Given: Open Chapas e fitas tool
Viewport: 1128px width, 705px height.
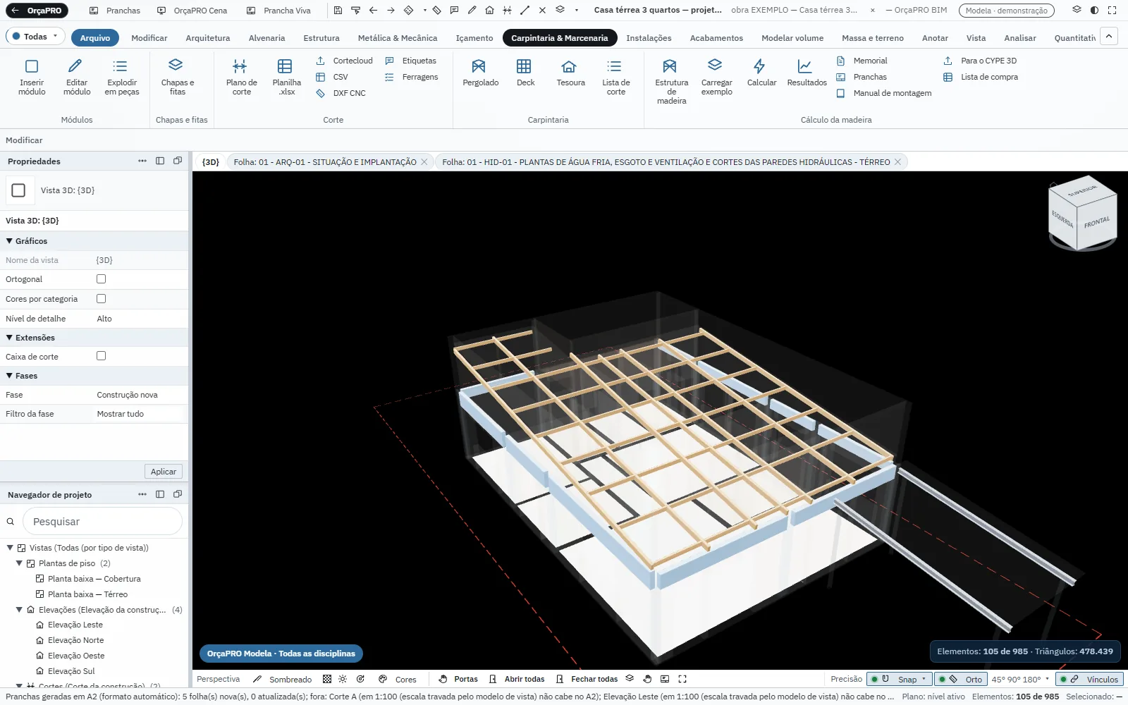Looking at the screenshot, I should point(177,77).
